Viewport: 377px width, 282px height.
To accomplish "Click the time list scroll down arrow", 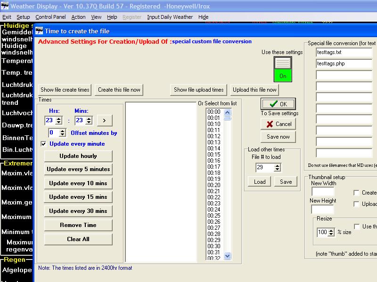I will pyautogui.click(x=228, y=256).
